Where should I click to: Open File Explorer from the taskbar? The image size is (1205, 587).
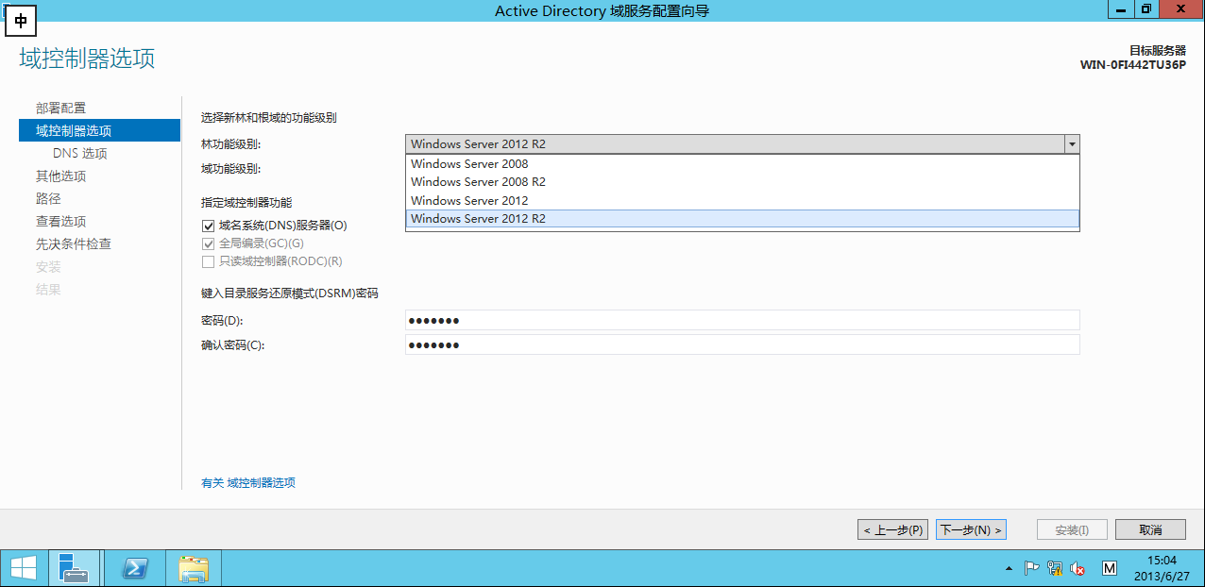194,568
